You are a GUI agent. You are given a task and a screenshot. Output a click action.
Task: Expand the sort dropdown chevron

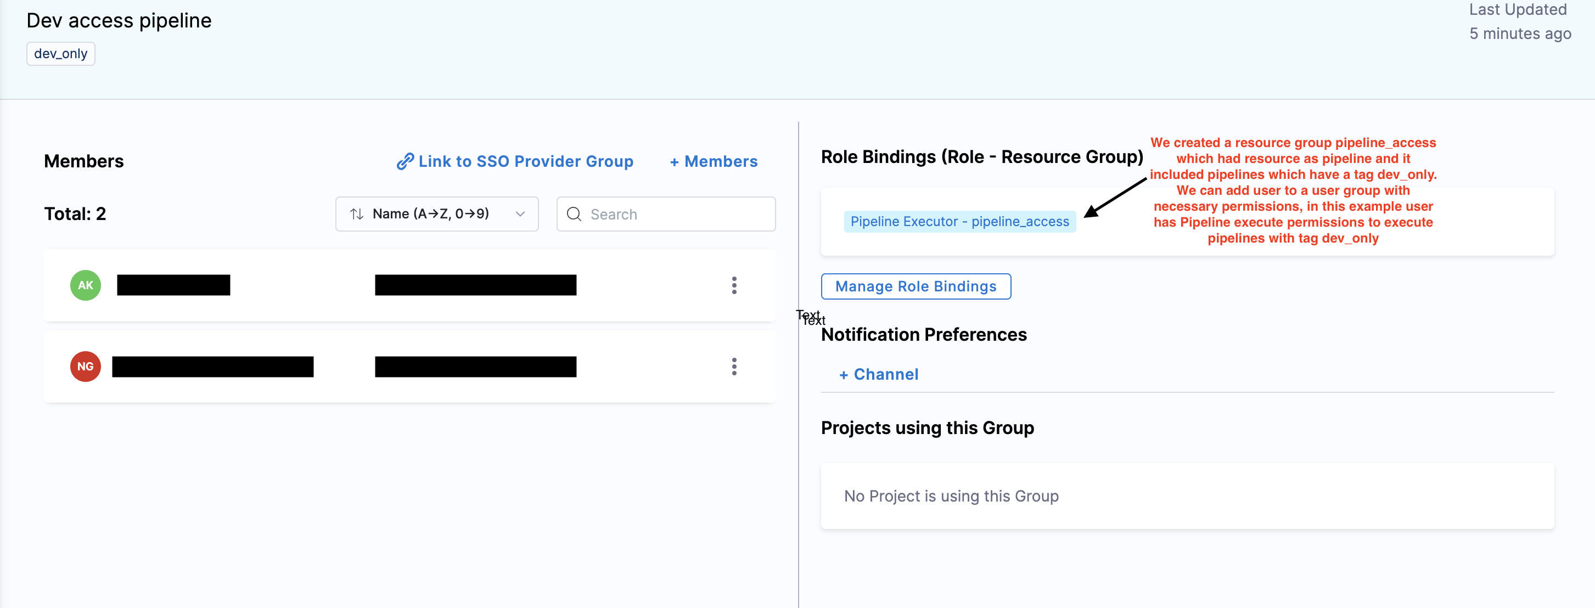(520, 214)
